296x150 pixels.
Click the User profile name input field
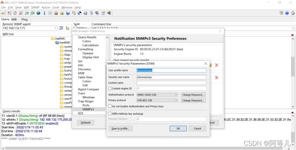click(x=171, y=70)
